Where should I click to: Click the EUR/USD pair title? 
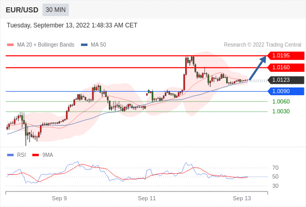[22, 10]
